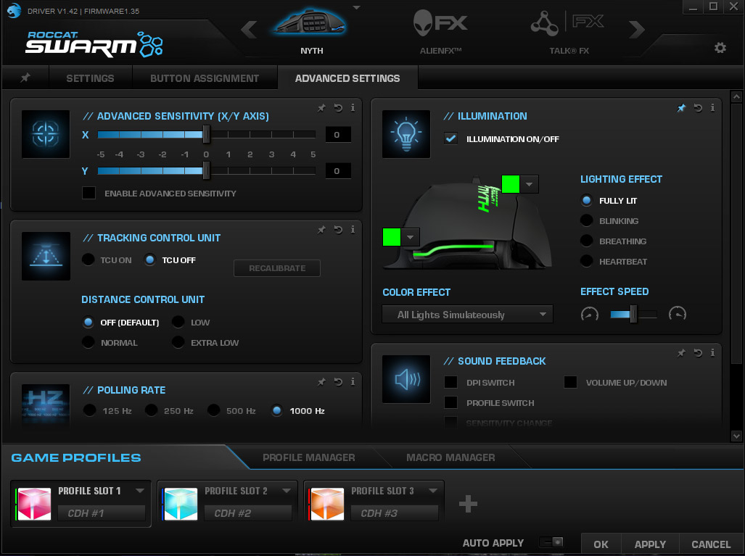Choose the Breathing lighting effect
The height and width of the screenshot is (556, 745).
(587, 241)
